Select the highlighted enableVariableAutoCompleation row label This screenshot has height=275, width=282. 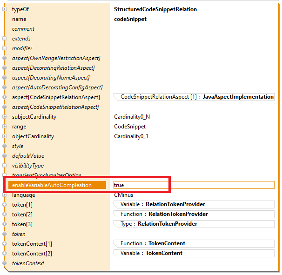point(52,185)
